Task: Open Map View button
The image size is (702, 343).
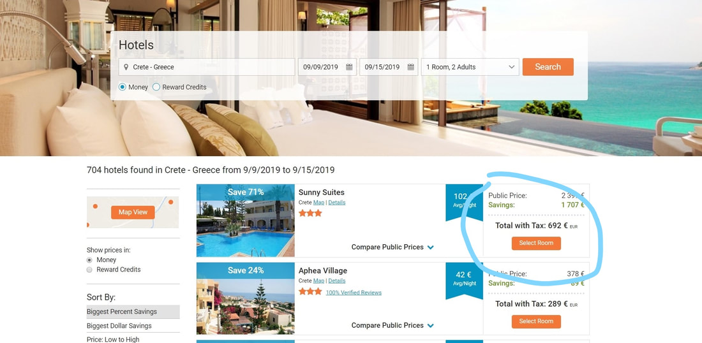Action: point(133,212)
